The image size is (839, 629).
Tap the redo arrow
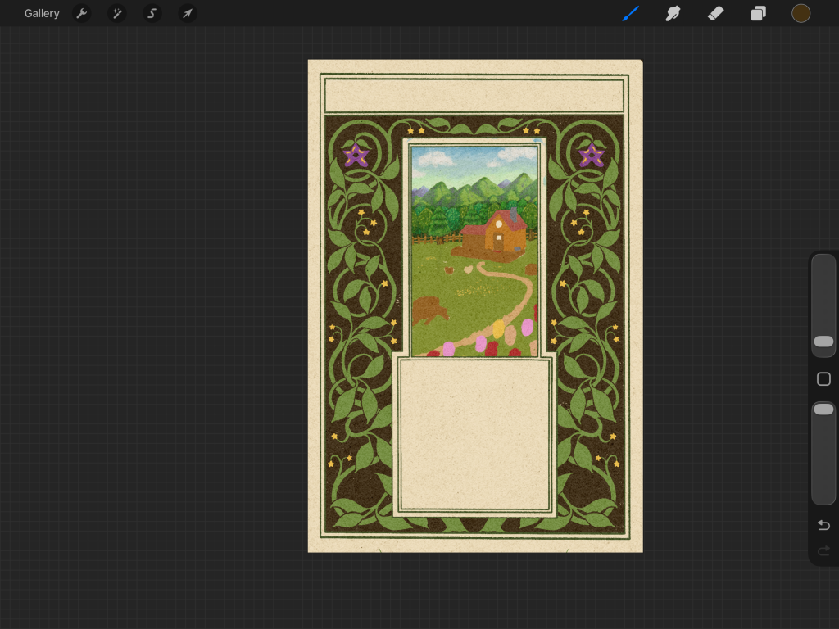coord(823,550)
